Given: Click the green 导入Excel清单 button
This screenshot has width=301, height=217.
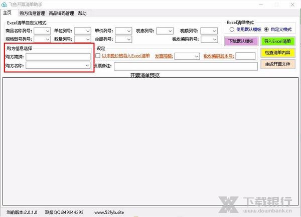Looking at the screenshot, I should (x=277, y=41).
